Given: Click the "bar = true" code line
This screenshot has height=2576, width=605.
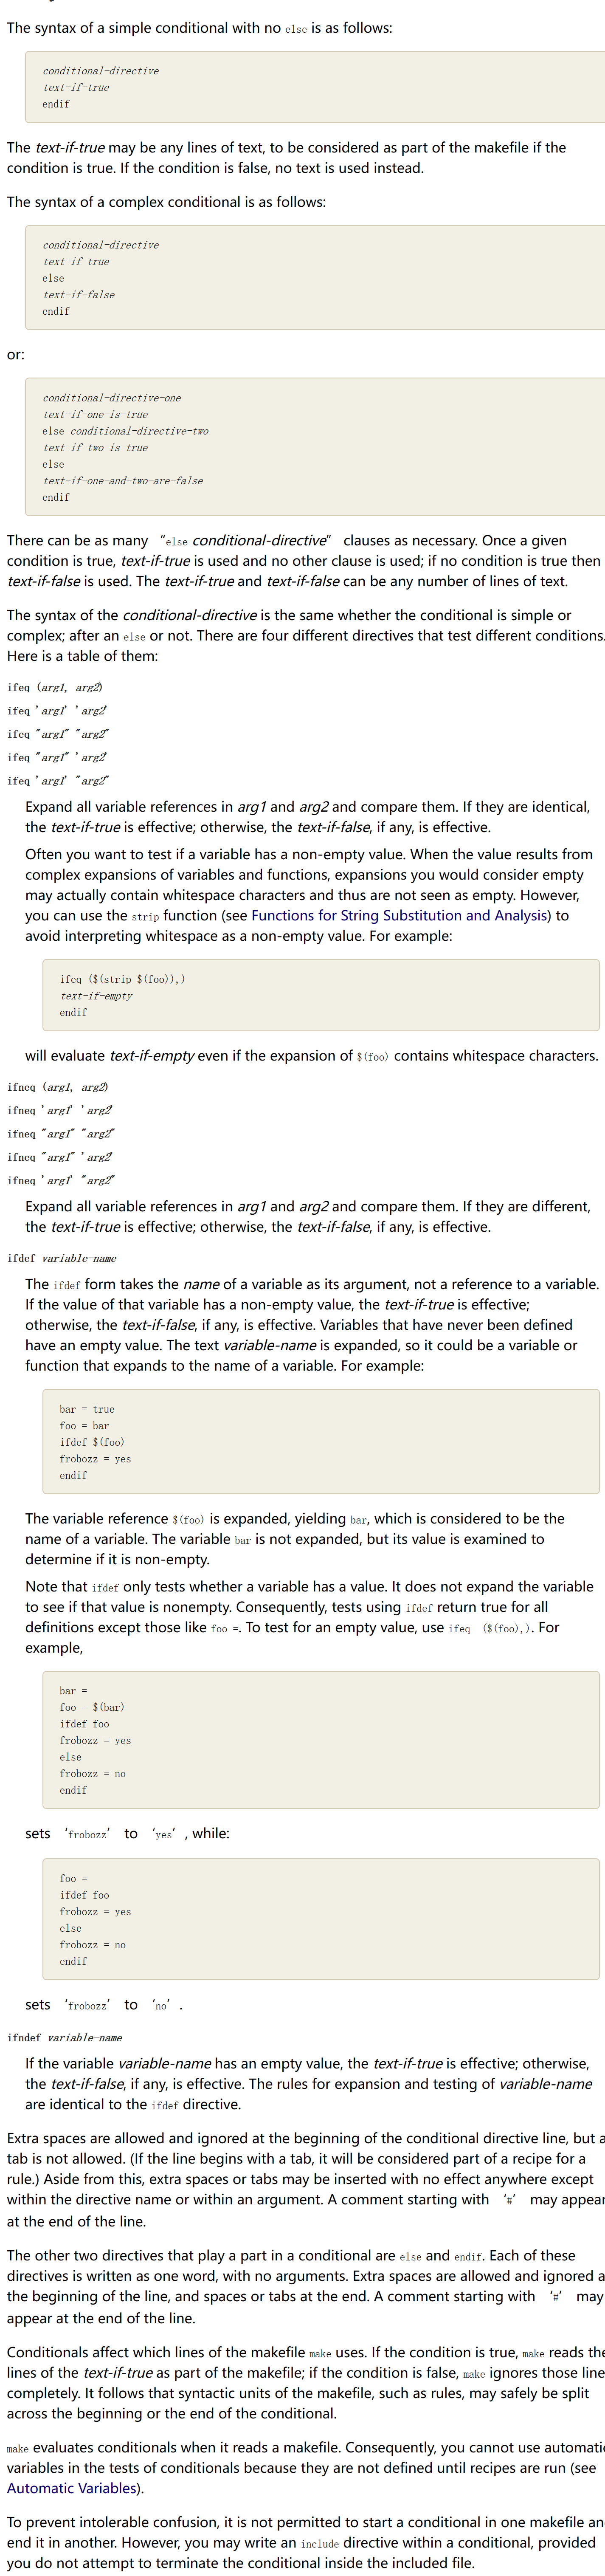Looking at the screenshot, I should (x=87, y=1409).
